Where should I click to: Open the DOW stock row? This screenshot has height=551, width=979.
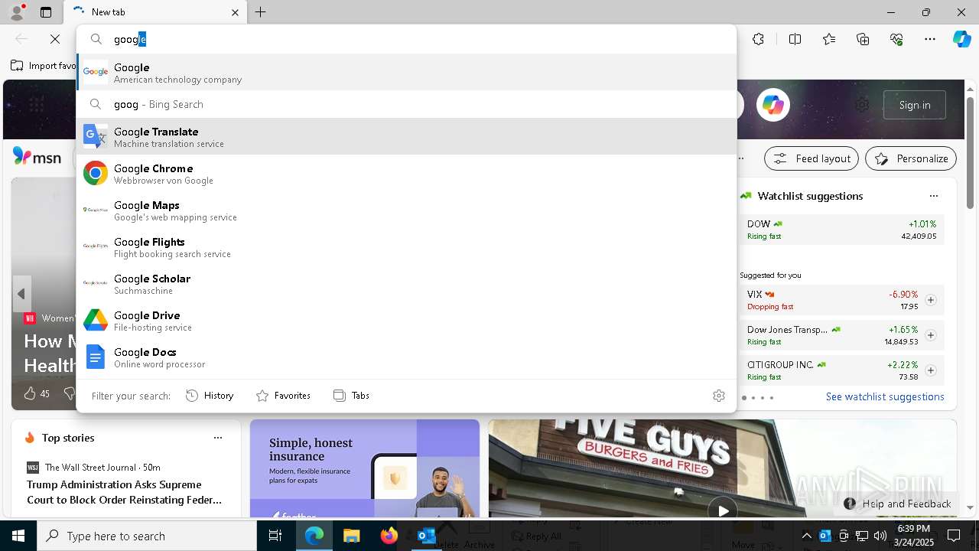[x=841, y=230]
